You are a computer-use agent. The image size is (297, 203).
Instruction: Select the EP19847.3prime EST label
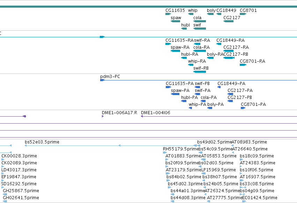click(19, 177)
